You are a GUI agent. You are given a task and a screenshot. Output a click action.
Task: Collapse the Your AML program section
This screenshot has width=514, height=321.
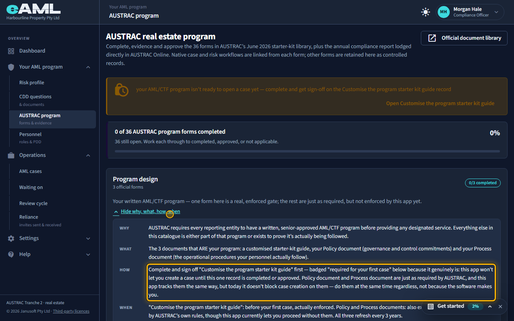[x=88, y=67]
